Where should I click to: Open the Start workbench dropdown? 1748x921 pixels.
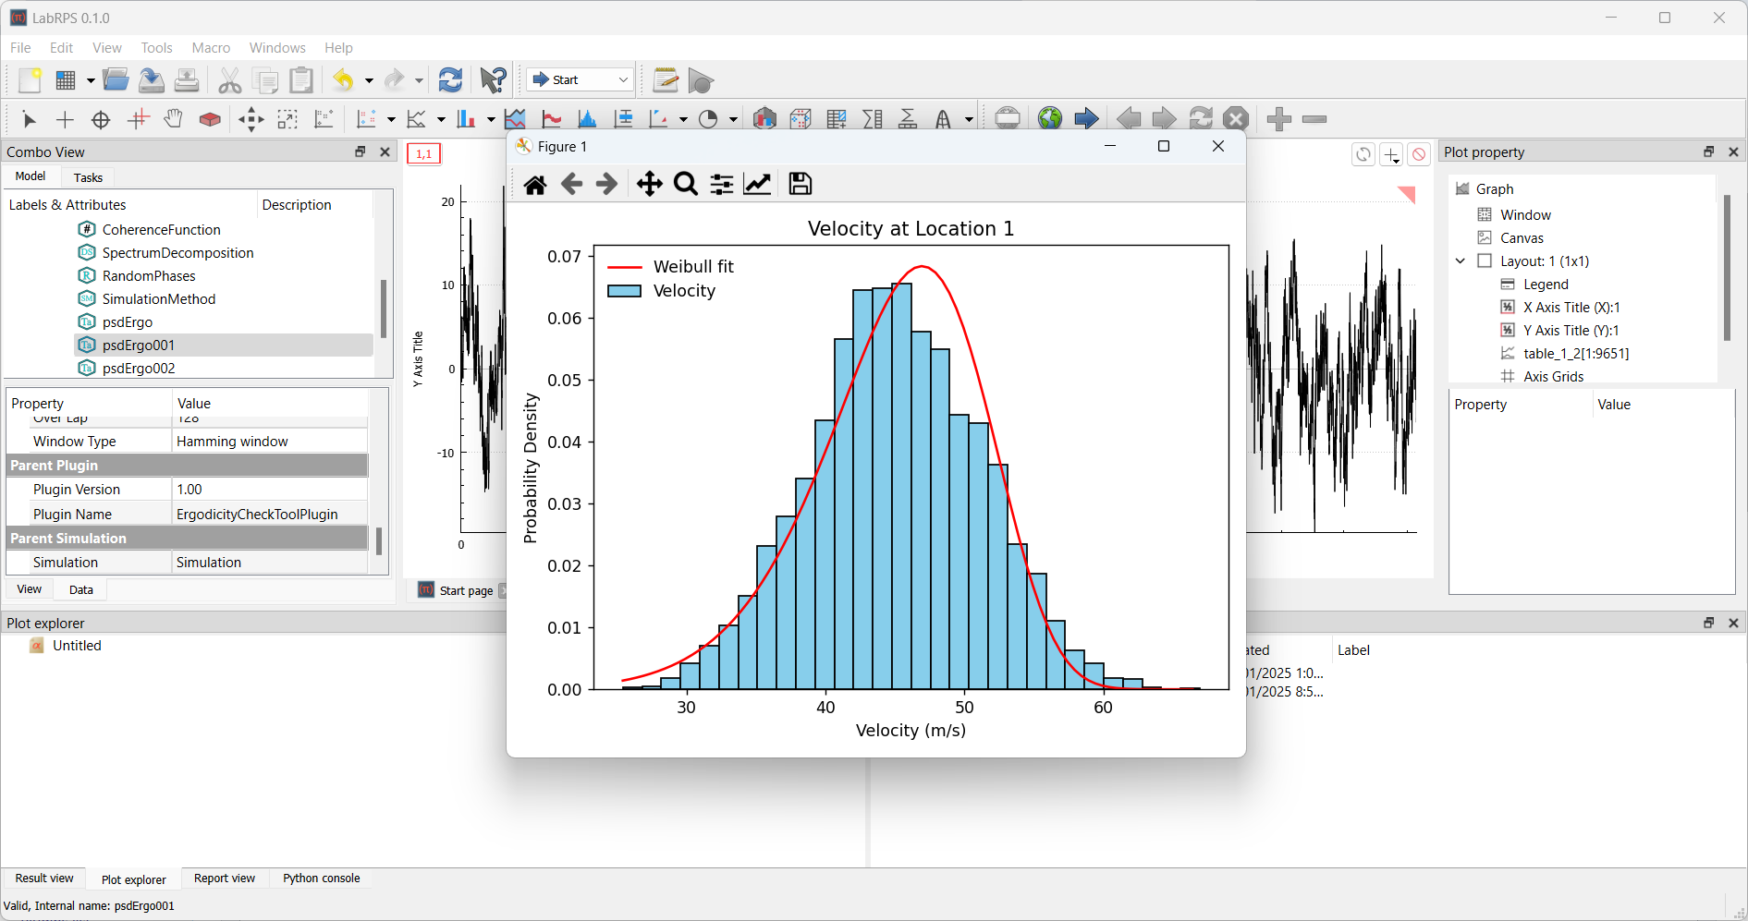pyautogui.click(x=581, y=80)
